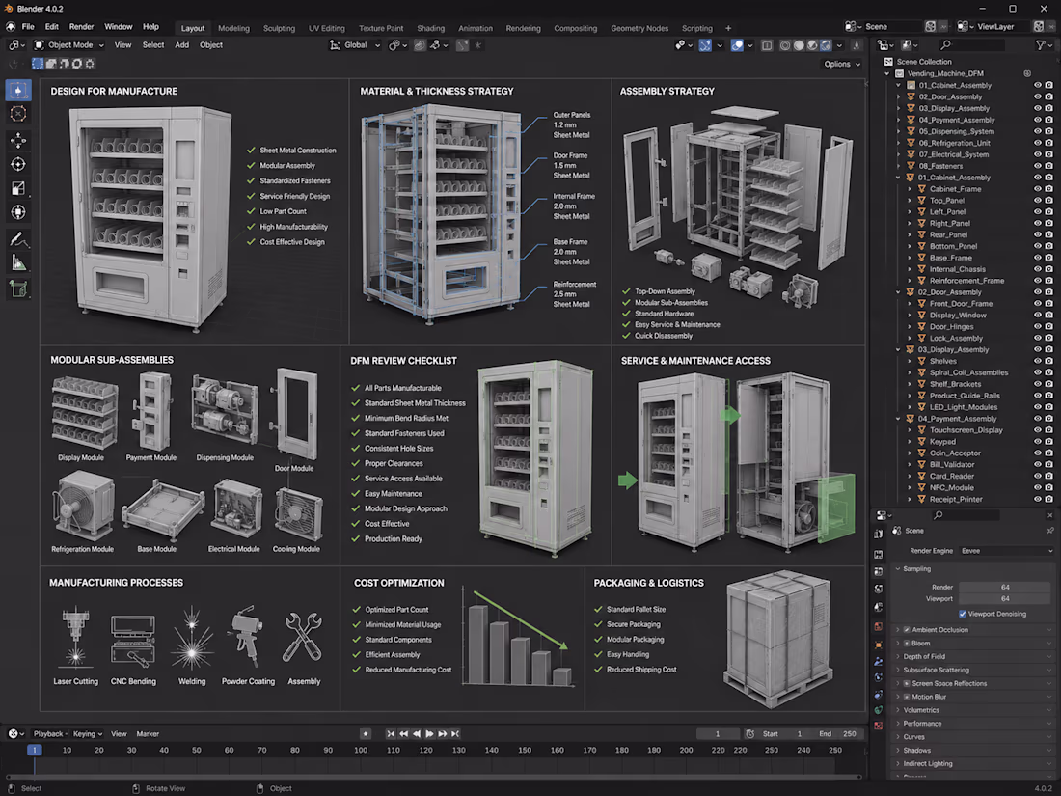The height and width of the screenshot is (796, 1061).
Task: Hide the Top_Panel object with eye icon
Action: (1037, 201)
